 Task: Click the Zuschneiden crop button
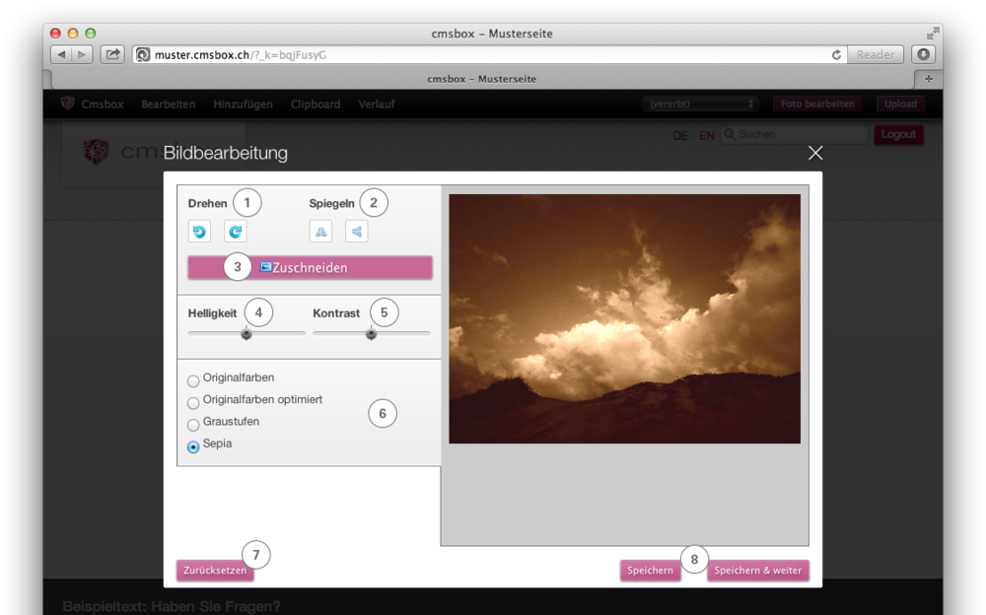click(x=310, y=267)
